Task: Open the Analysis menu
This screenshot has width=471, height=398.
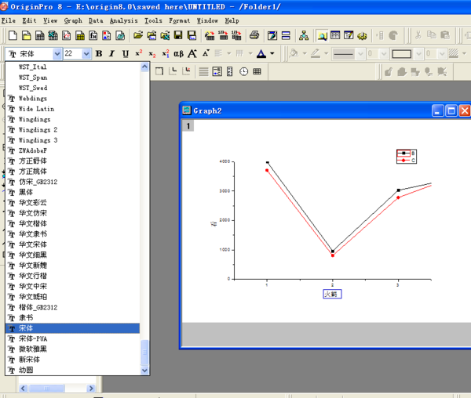Action: [x=124, y=20]
